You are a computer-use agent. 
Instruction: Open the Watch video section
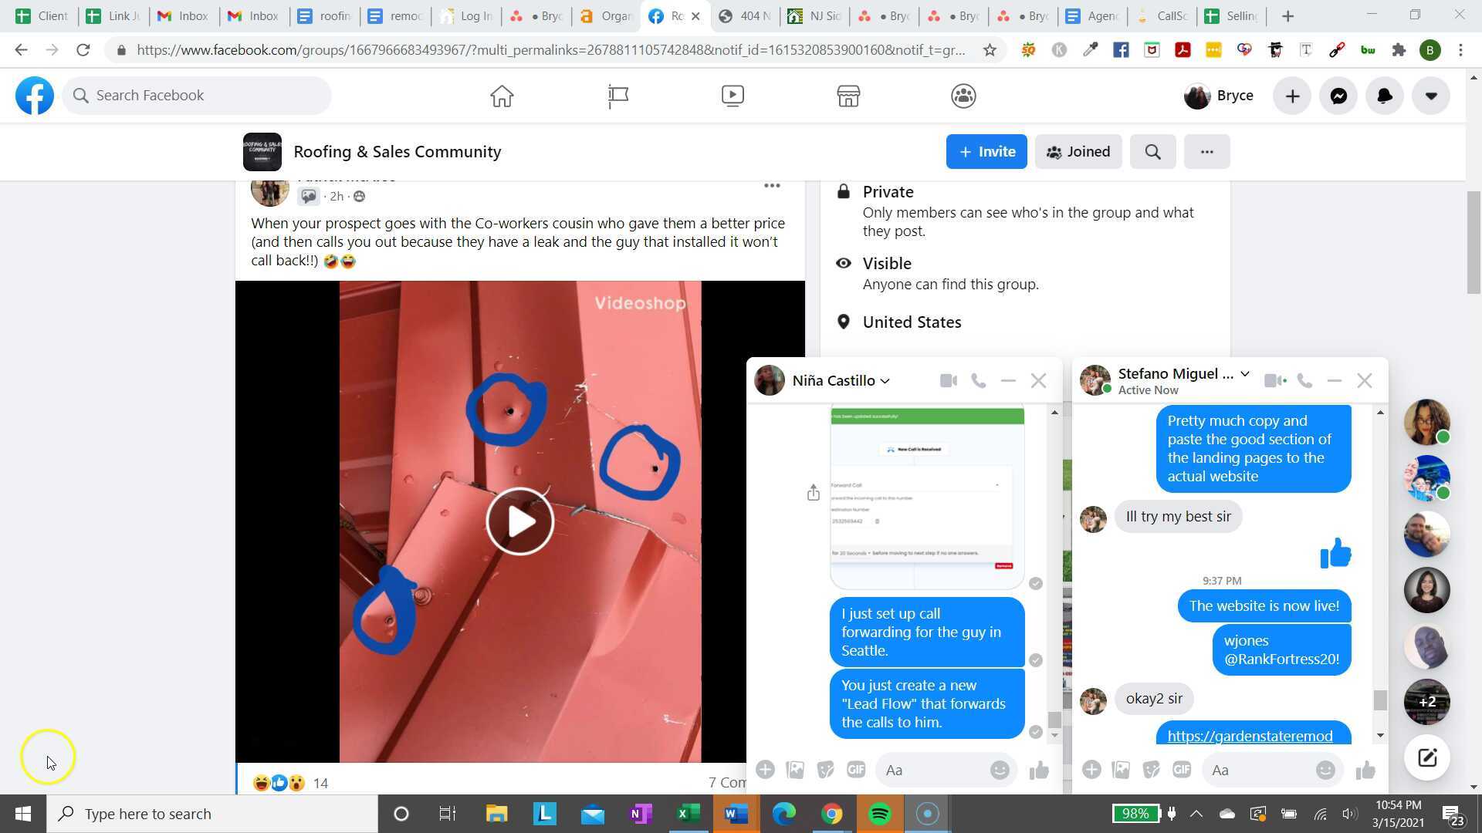click(x=732, y=96)
